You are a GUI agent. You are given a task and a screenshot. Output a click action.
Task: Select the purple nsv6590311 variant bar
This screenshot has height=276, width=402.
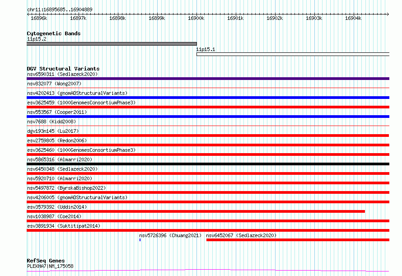(x=208, y=79)
